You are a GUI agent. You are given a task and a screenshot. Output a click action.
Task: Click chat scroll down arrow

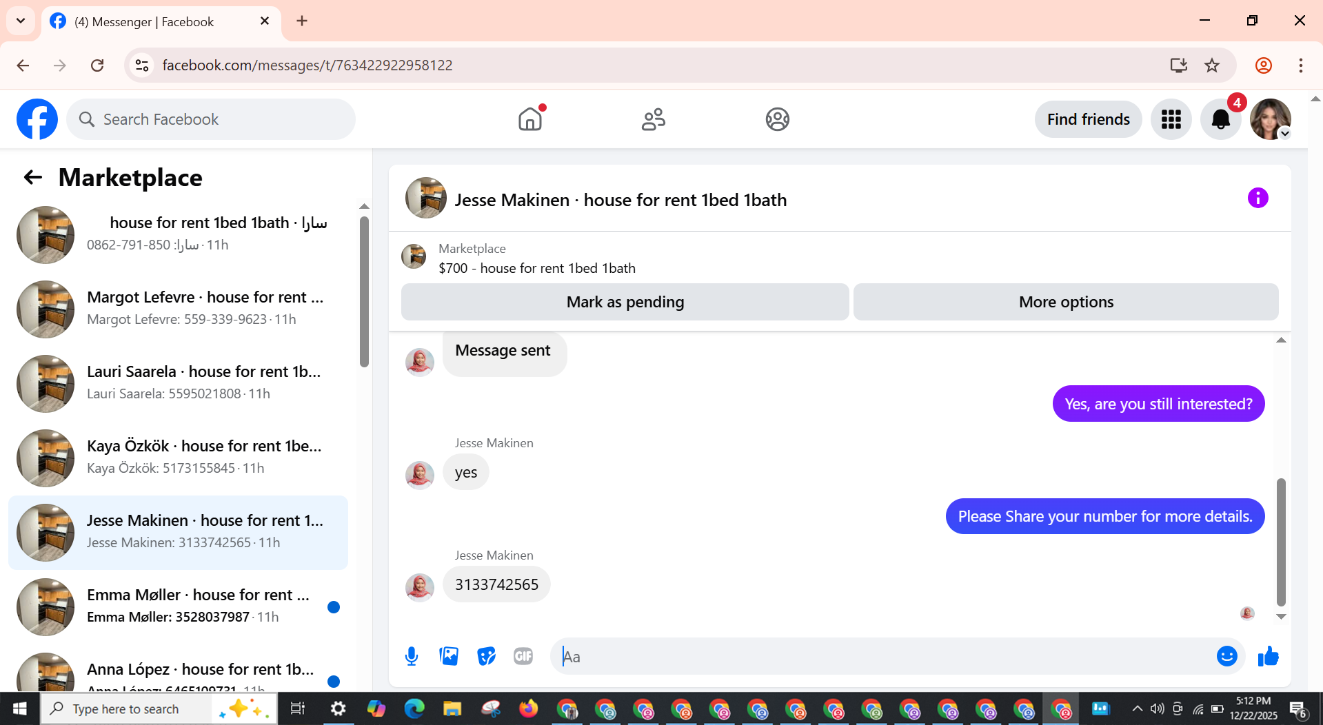1281,617
